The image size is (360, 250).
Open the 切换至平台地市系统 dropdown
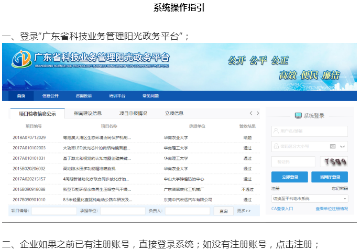309,199
